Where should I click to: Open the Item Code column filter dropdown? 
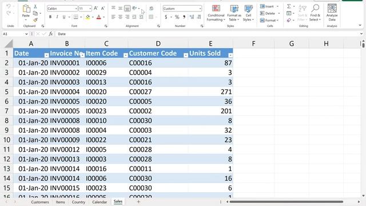pos(126,55)
